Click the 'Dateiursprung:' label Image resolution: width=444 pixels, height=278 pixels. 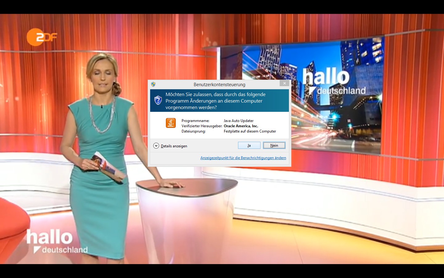pyautogui.click(x=194, y=131)
